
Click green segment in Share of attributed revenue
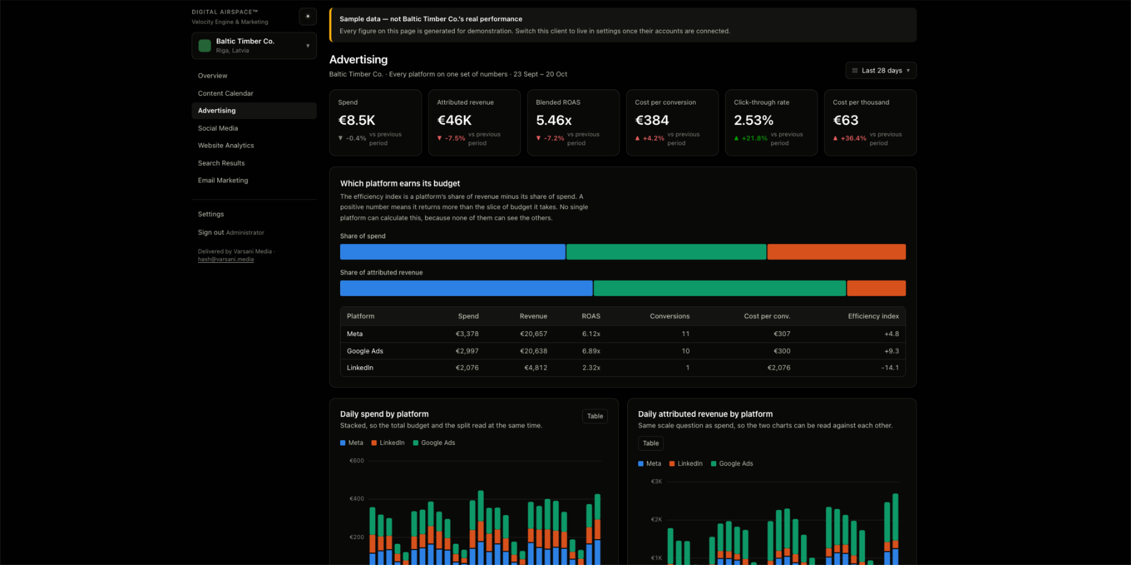[720, 288]
